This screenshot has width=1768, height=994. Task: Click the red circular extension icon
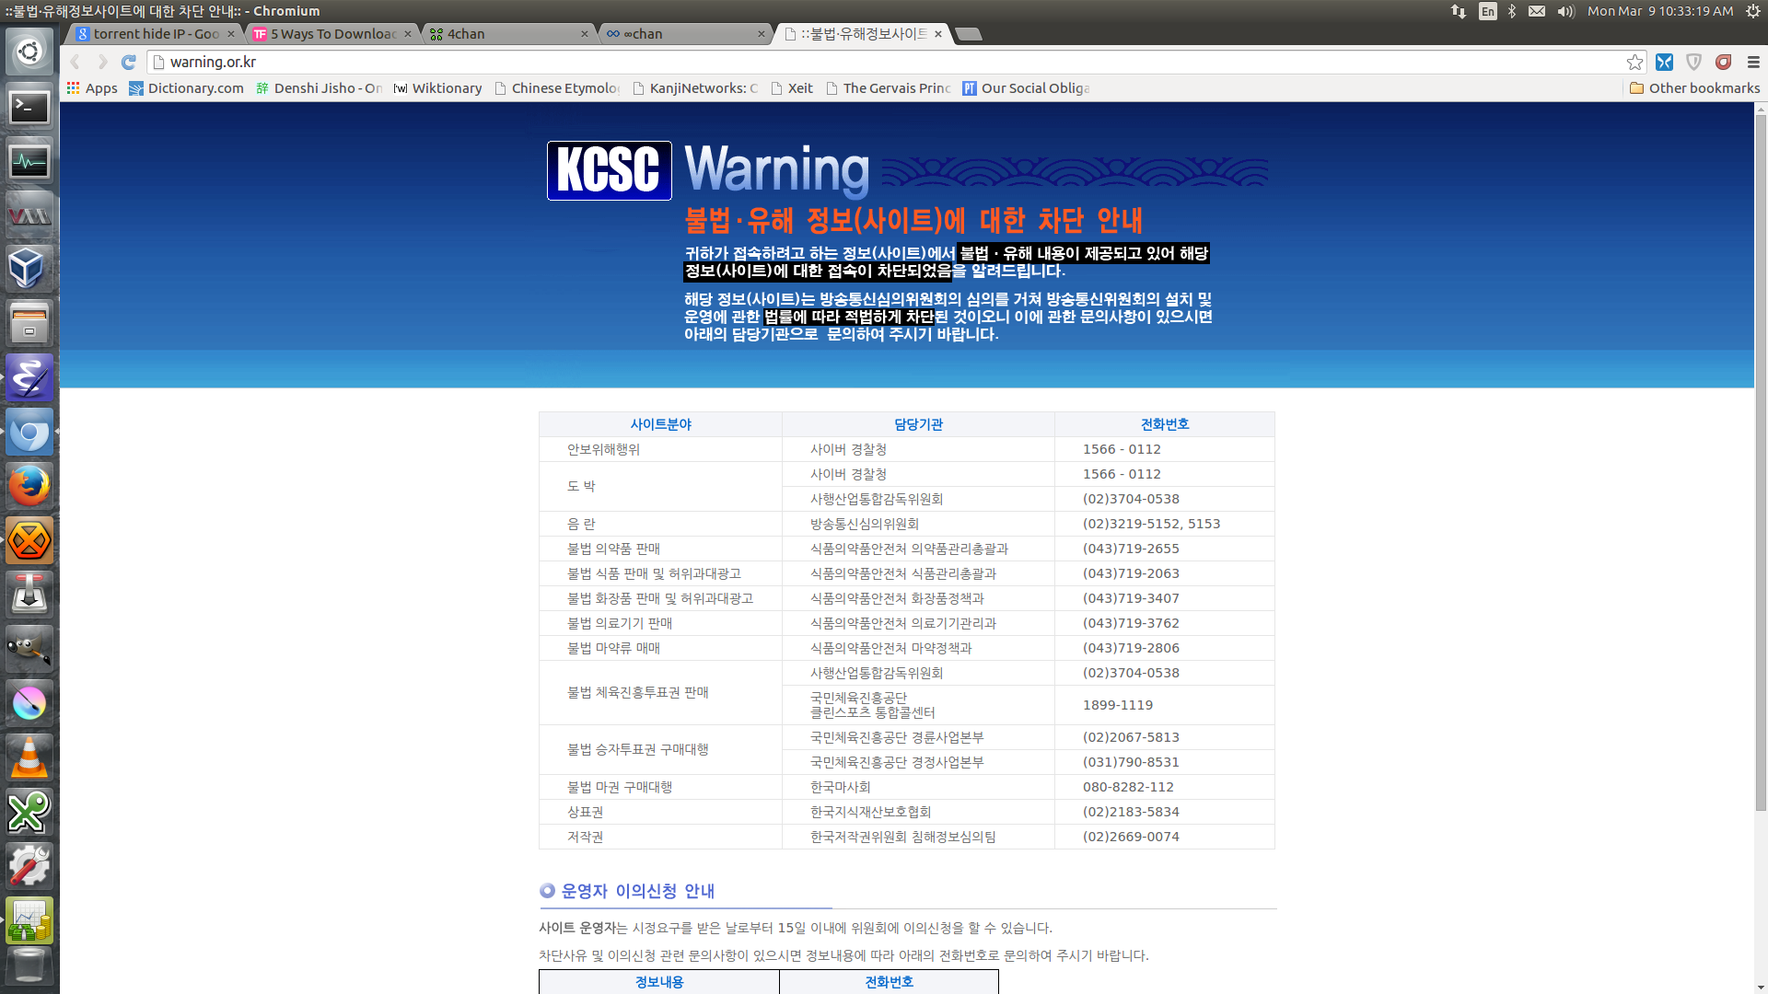pyautogui.click(x=1723, y=62)
